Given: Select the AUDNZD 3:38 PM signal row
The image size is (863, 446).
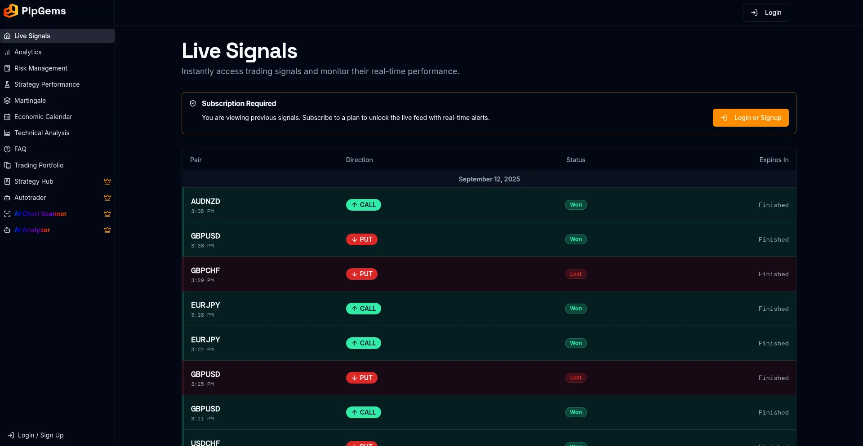Looking at the screenshot, I should 489,205.
